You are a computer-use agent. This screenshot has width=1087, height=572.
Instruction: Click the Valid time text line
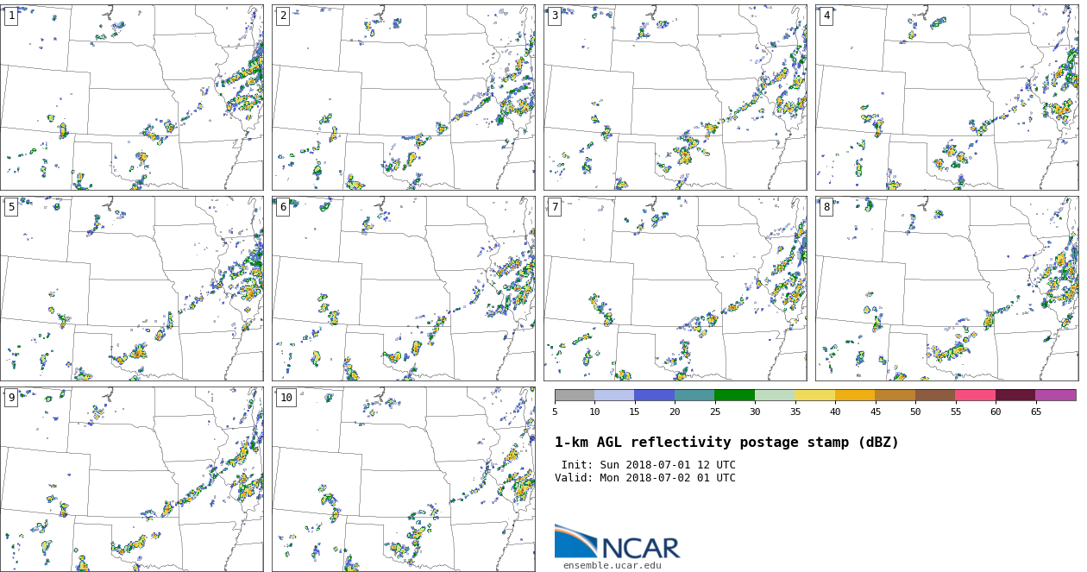point(645,478)
